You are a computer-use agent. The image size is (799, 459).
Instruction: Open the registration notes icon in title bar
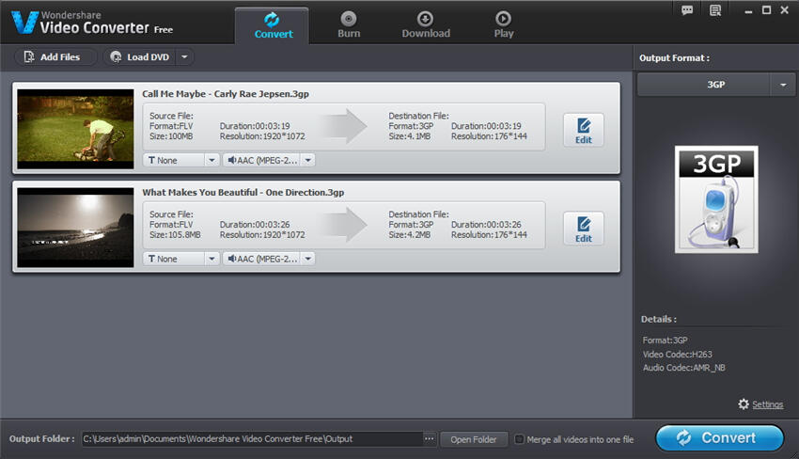point(715,10)
